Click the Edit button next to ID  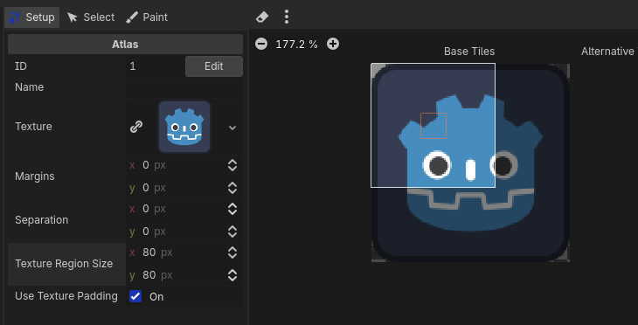pyautogui.click(x=214, y=66)
